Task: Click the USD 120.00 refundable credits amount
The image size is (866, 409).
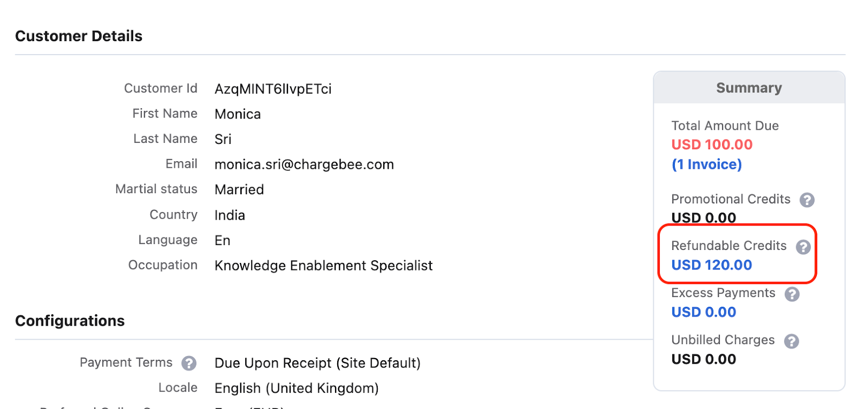Action: [712, 265]
